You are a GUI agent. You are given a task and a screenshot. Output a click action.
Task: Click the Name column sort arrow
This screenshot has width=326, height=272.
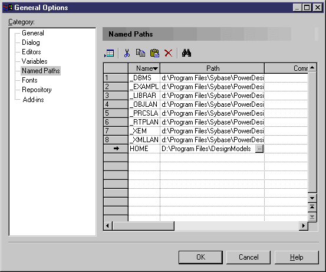(155, 68)
